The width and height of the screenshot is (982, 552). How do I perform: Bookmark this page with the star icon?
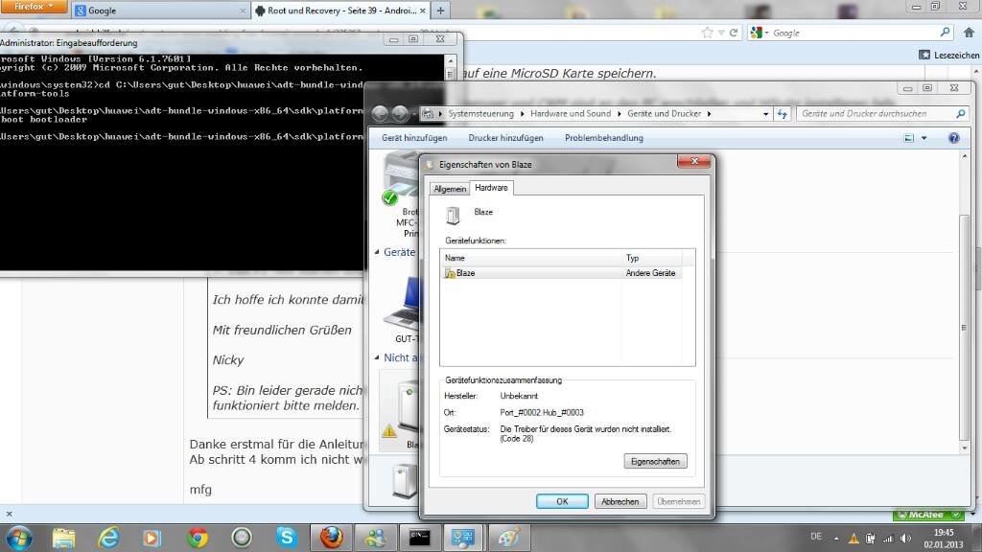pyautogui.click(x=707, y=33)
